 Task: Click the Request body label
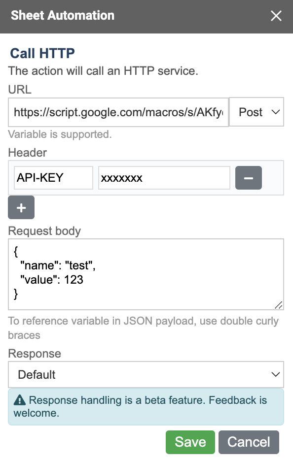(x=44, y=231)
